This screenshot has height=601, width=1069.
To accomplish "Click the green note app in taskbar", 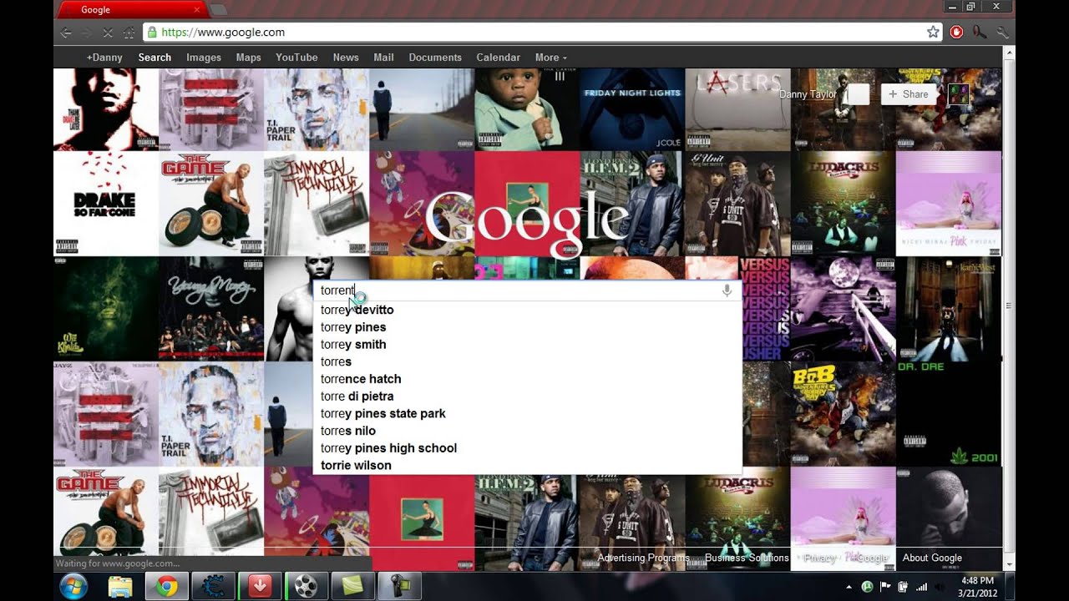I will [x=353, y=586].
